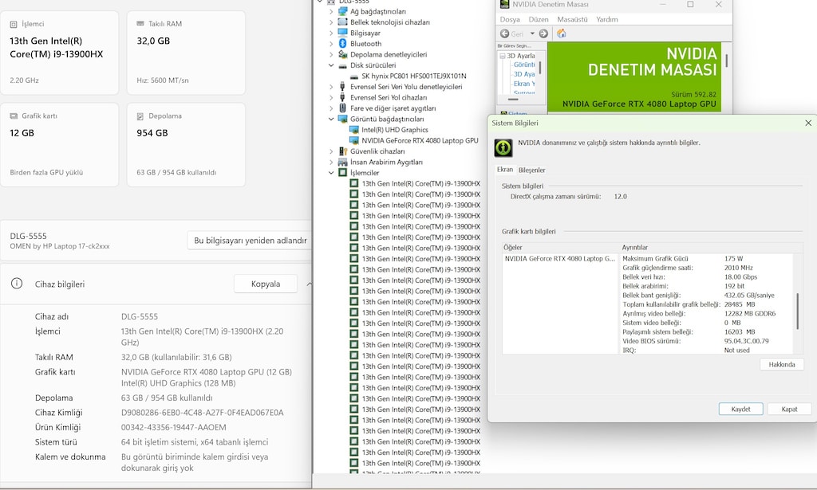Select NVIDIA GeForce RTX 4080 Laptop G... list item
This screenshot has width=817, height=490.
(x=560, y=258)
